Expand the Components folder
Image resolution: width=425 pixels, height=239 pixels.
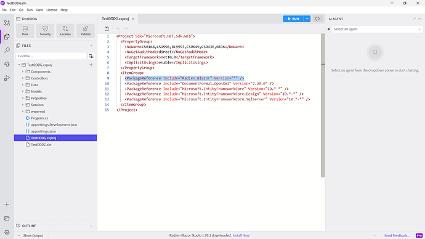click(23, 71)
